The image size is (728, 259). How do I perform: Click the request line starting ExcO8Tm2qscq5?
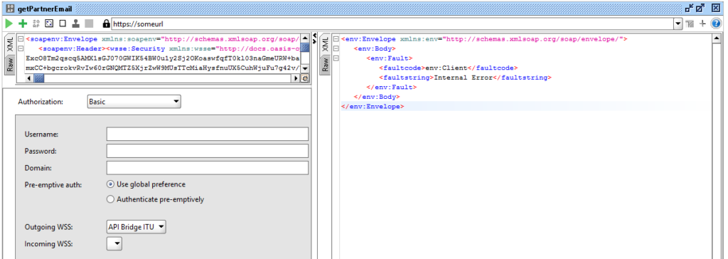(x=163, y=58)
